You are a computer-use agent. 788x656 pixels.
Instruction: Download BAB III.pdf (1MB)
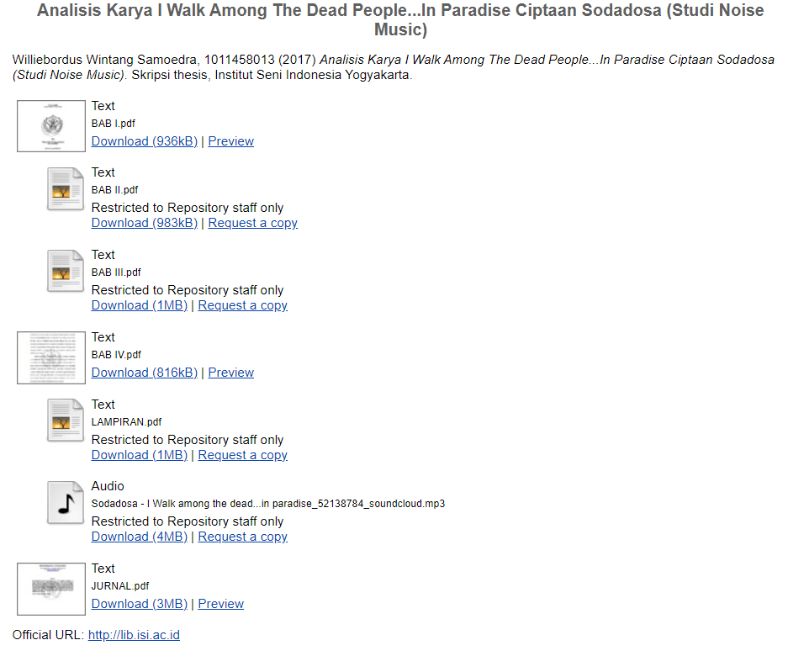(x=140, y=305)
